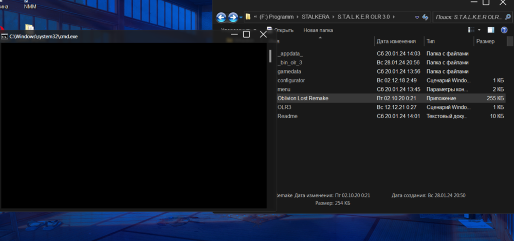Click the Explorer forward arrow button
The image size is (514, 241).
pos(233,17)
